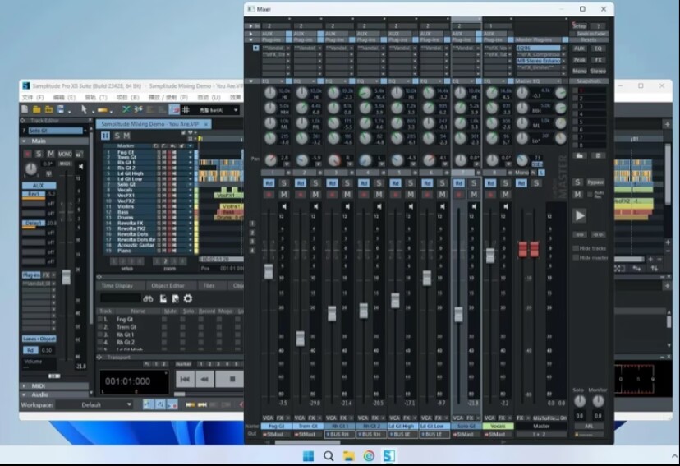This screenshot has height=466, width=680.
Task: Mute mixer channel 2 with M button
Action: (x=315, y=195)
